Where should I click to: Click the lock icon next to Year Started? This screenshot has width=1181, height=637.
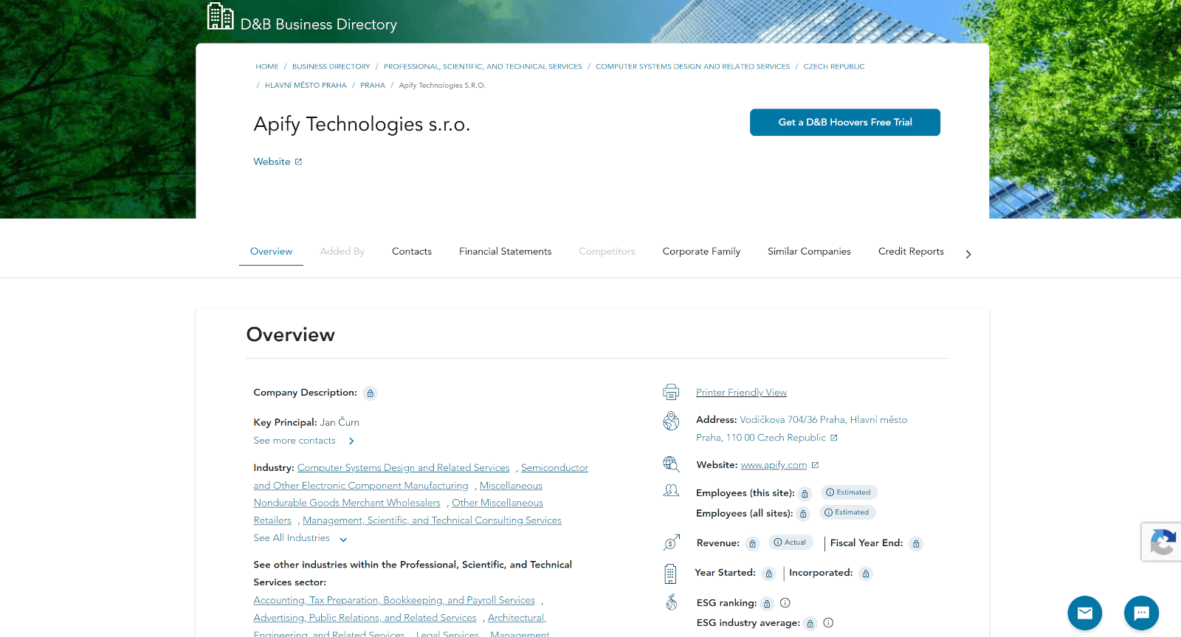coord(768,574)
